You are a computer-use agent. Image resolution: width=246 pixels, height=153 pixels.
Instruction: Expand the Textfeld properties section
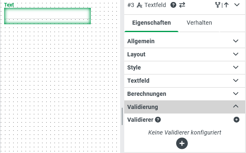tap(184, 81)
